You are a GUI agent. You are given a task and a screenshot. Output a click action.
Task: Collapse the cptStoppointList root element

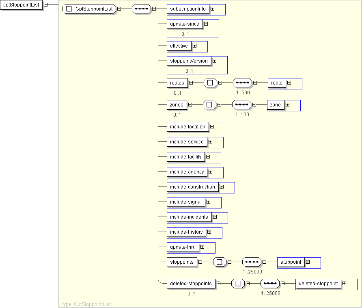click(x=45, y=4)
